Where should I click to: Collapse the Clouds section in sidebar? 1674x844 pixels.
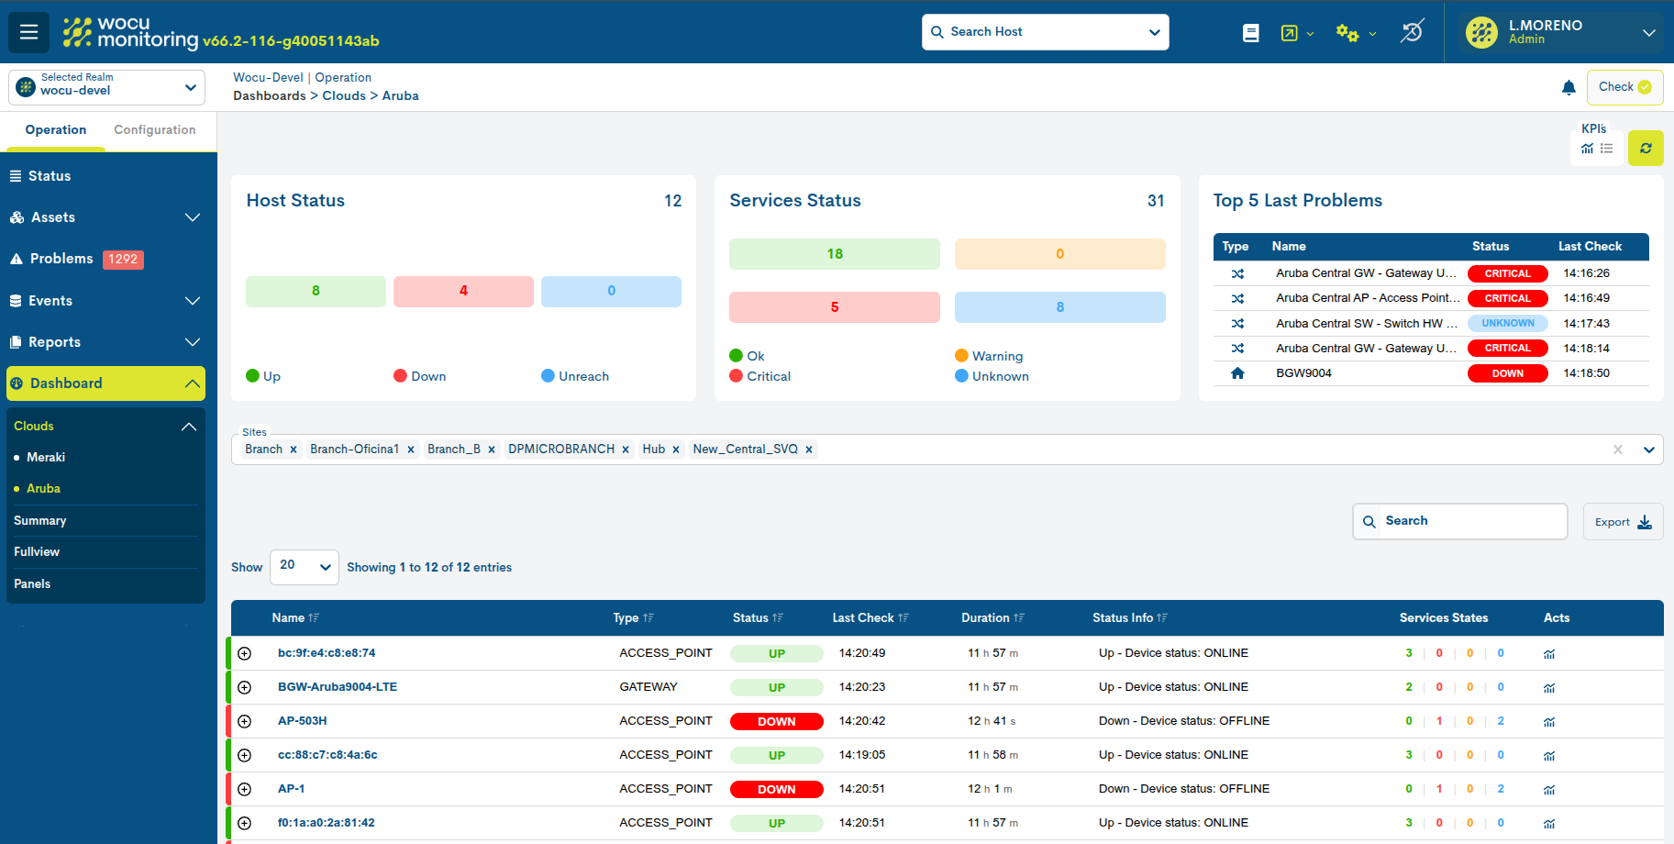[x=190, y=426]
